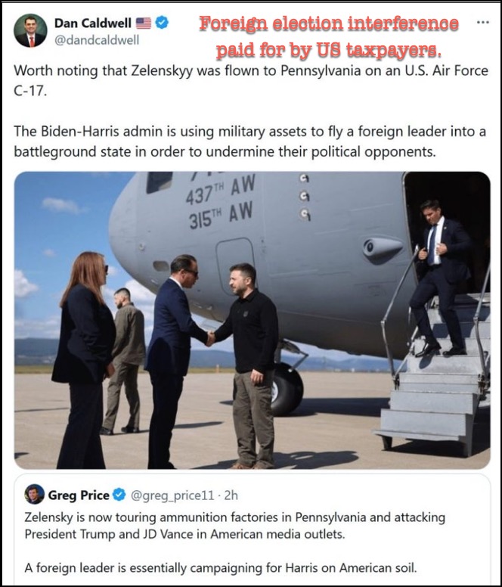Open the Greg Price display name
Screen dimensions: 502x587
click(x=79, y=495)
